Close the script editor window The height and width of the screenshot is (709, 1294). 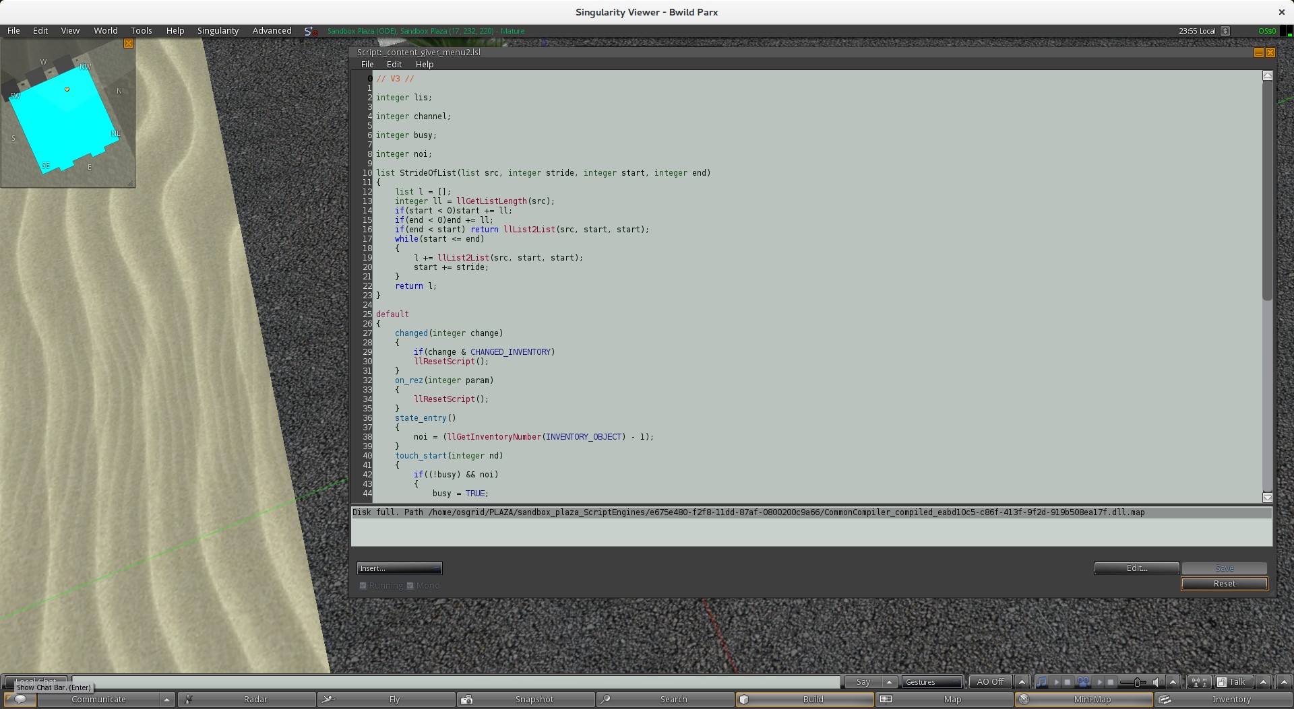pyautogui.click(x=1270, y=53)
